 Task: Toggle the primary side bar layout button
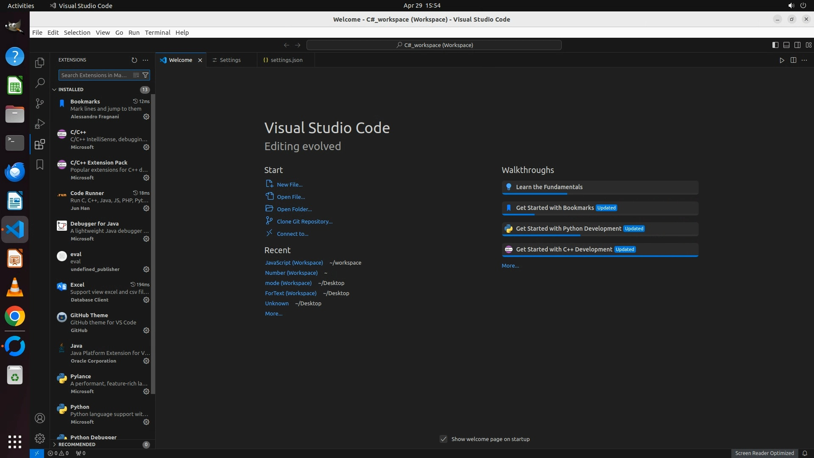pyautogui.click(x=775, y=45)
